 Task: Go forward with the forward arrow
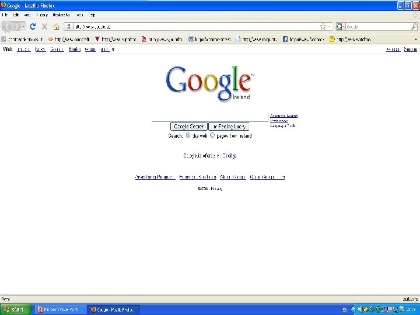pos(16,27)
